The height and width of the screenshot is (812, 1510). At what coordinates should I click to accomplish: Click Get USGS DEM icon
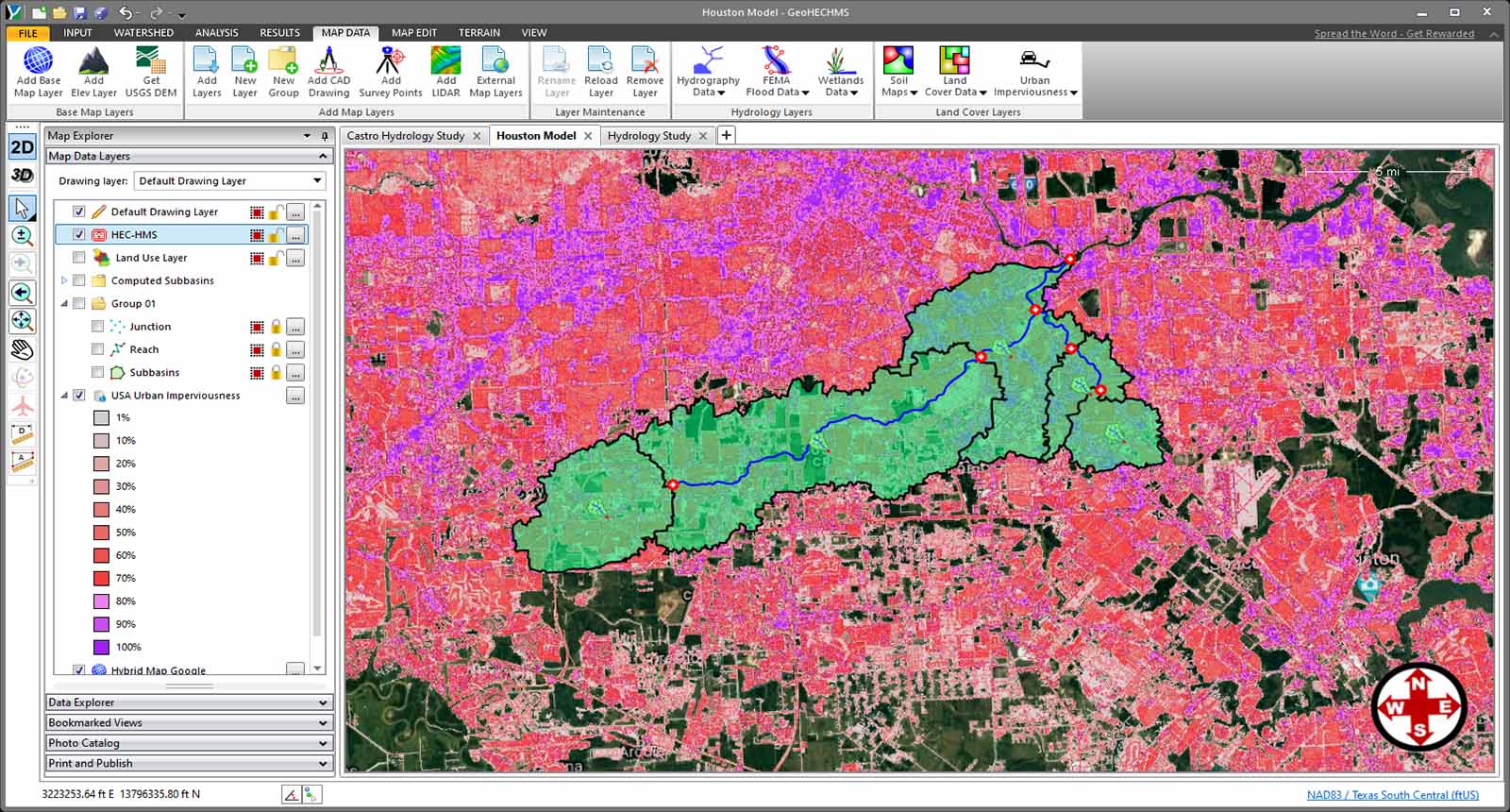(151, 71)
